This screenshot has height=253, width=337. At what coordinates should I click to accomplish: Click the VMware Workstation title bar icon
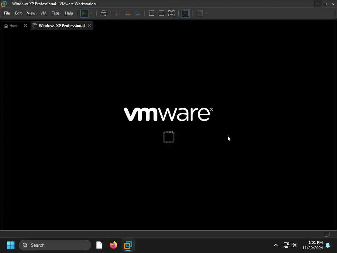tap(4, 4)
